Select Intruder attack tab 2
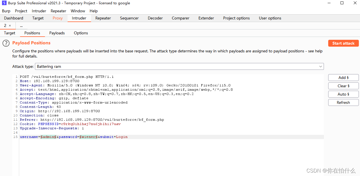This screenshot has height=176, width=360. click(5, 26)
